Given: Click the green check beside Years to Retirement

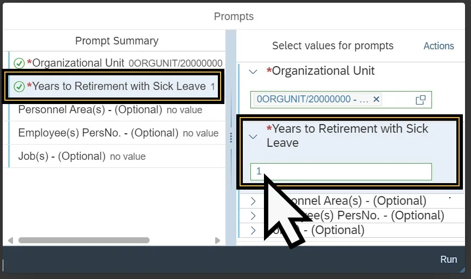Looking at the screenshot, I should [19, 87].
